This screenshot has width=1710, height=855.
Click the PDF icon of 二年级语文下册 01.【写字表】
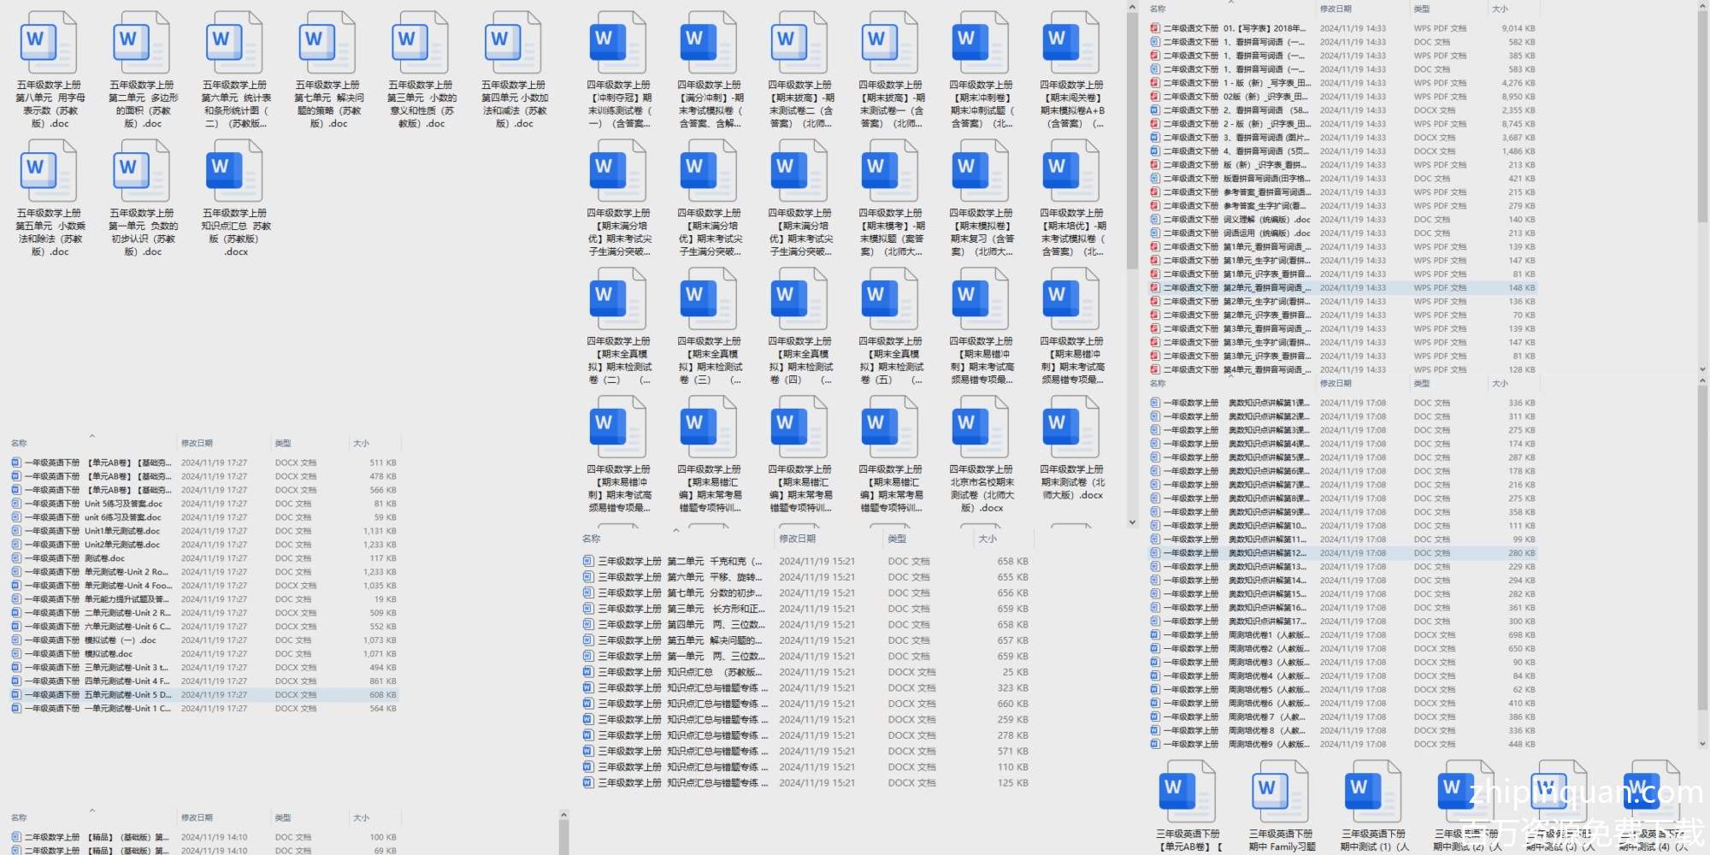tap(1155, 28)
